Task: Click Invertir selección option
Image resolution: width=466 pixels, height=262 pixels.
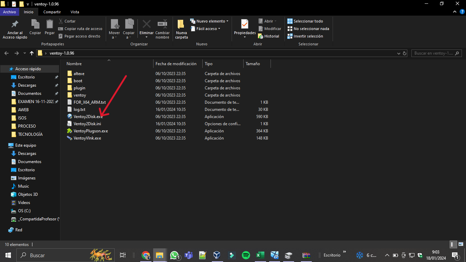Action: coord(308,36)
